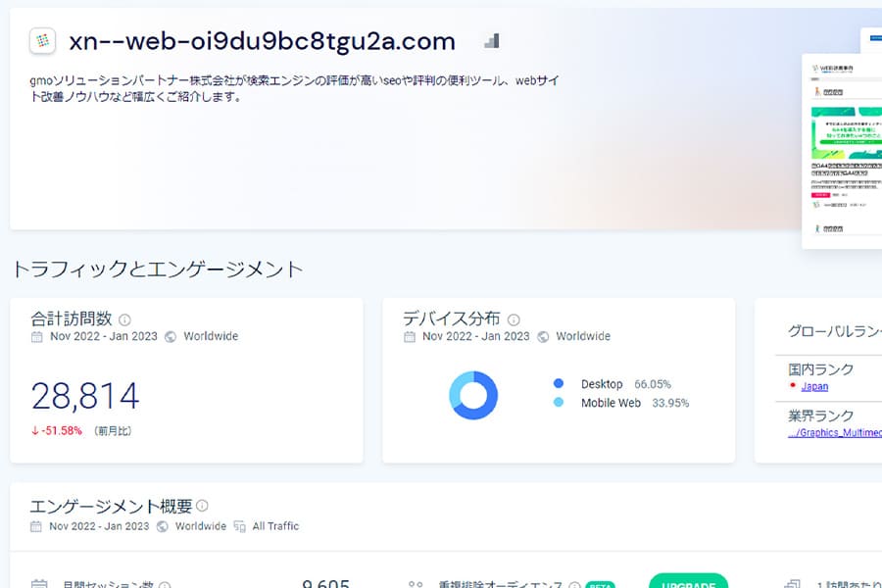882x588 pixels.
Task: Click the (前月比) label
Action: [x=113, y=431]
